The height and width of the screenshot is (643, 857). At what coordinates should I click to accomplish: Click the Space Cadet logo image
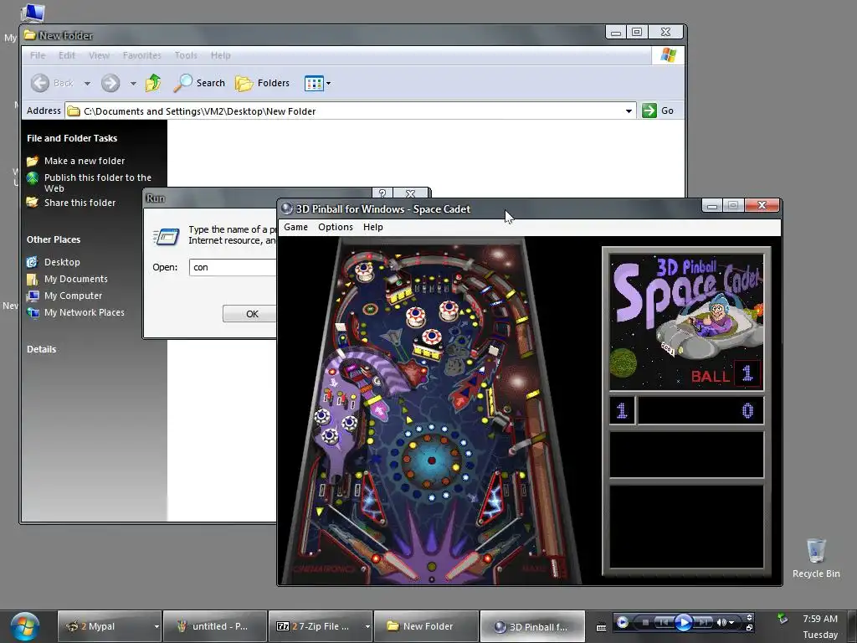(686, 321)
